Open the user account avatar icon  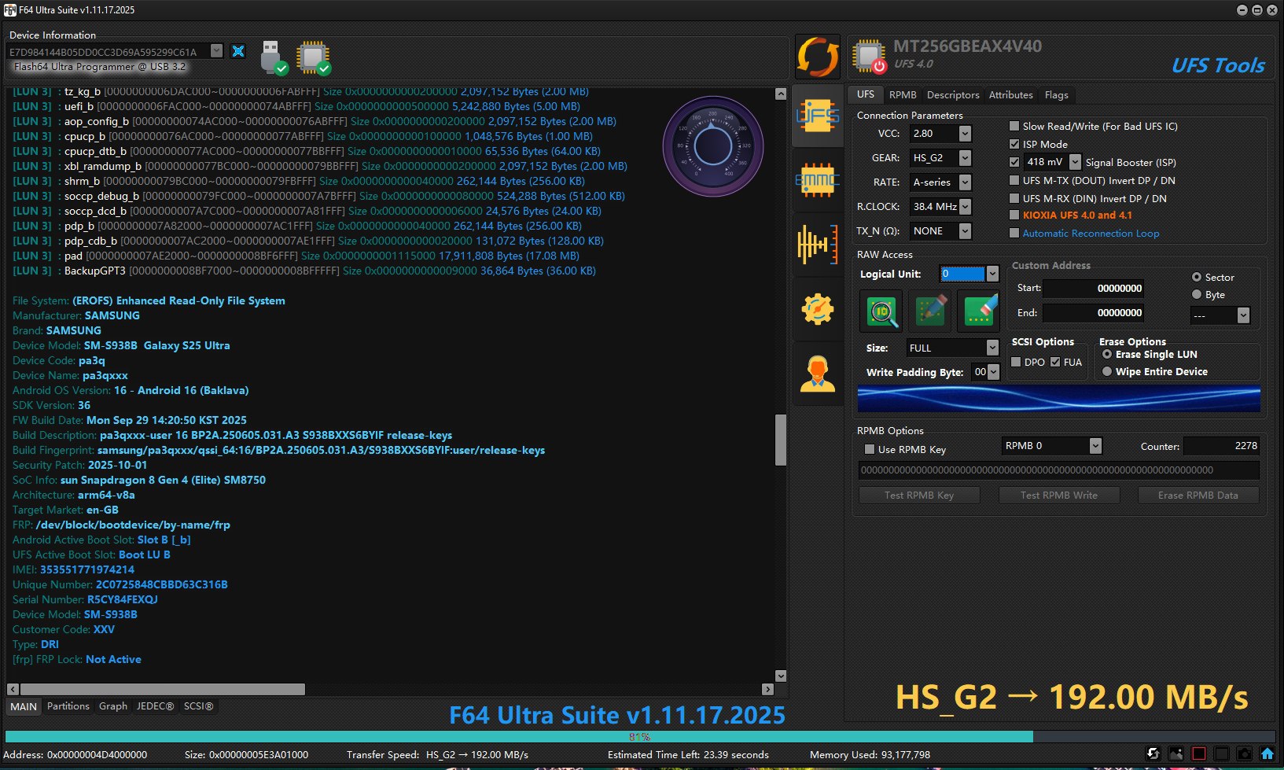(818, 373)
